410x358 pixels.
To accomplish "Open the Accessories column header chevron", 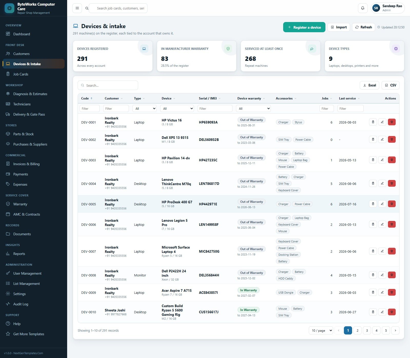I will click(295, 98).
